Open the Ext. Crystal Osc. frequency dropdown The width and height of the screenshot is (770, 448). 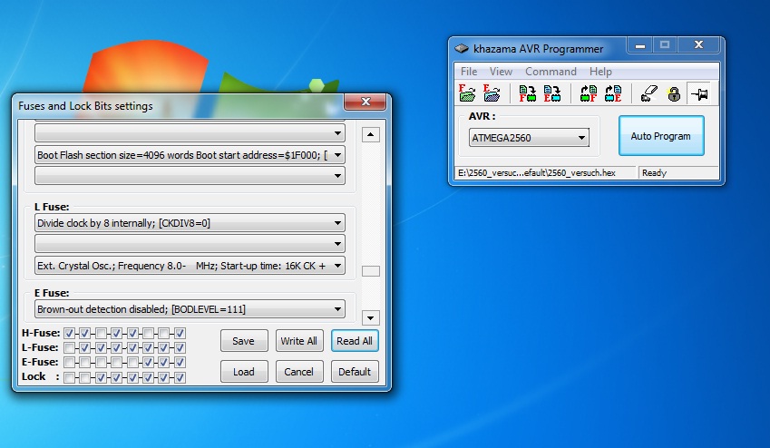tap(190, 266)
